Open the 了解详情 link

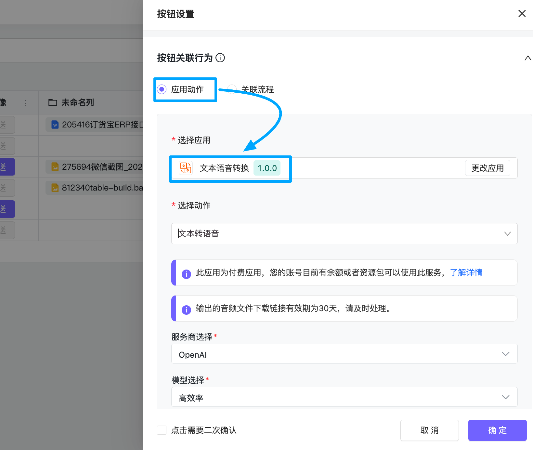coord(466,272)
